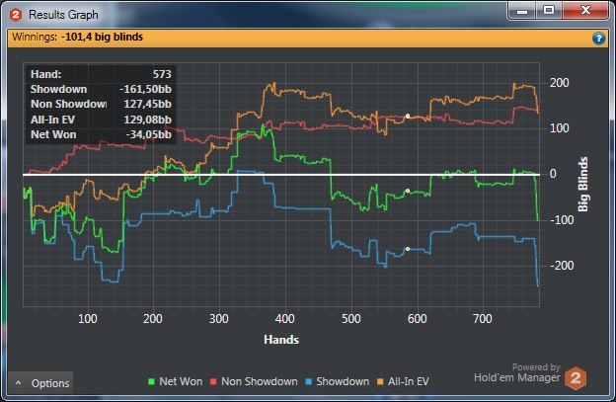Toggle the Net Won legend swatch
Screen dimensions: 616x402
click(x=151, y=381)
